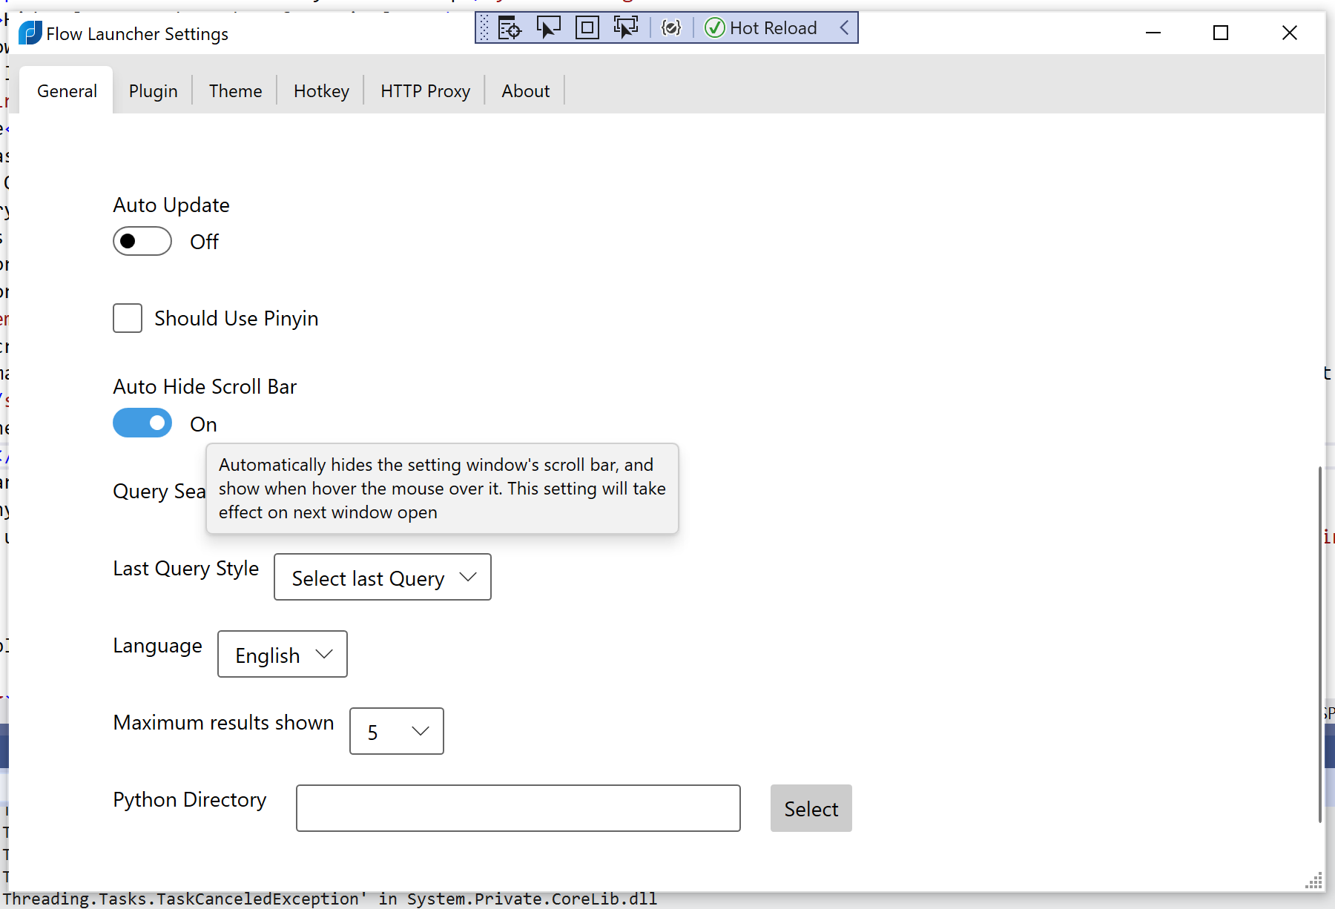Image resolution: width=1335 pixels, height=909 pixels.
Task: Check the Should Use Pinyin box
Action: 128,318
